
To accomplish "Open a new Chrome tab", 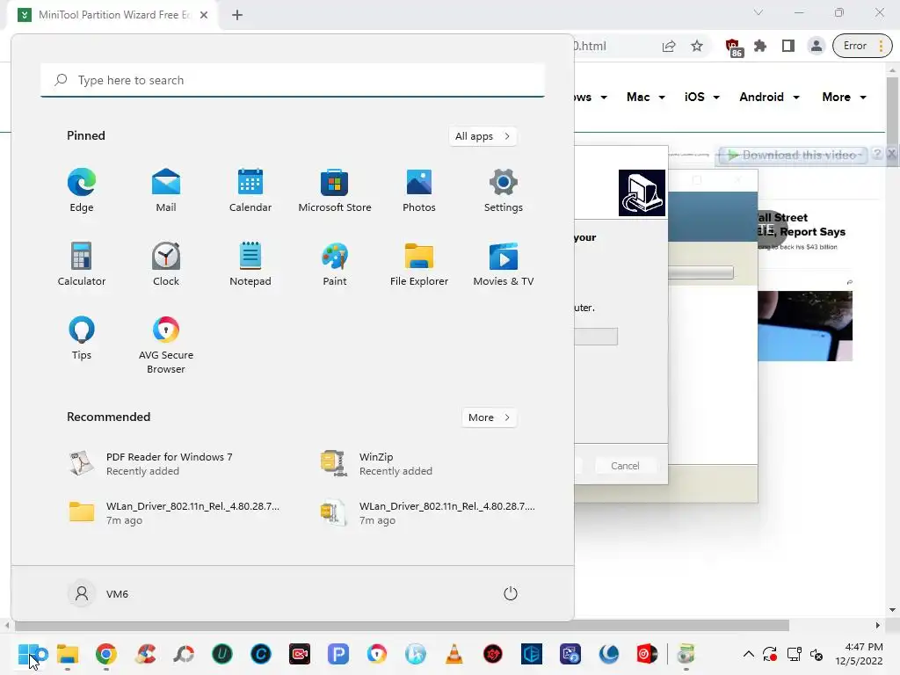I will [x=237, y=15].
